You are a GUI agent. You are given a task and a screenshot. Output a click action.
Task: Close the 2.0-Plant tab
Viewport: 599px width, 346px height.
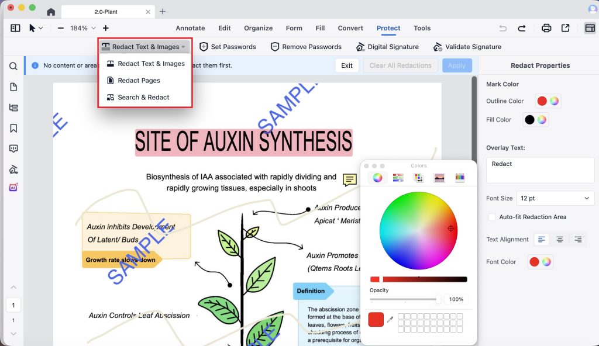click(x=148, y=12)
